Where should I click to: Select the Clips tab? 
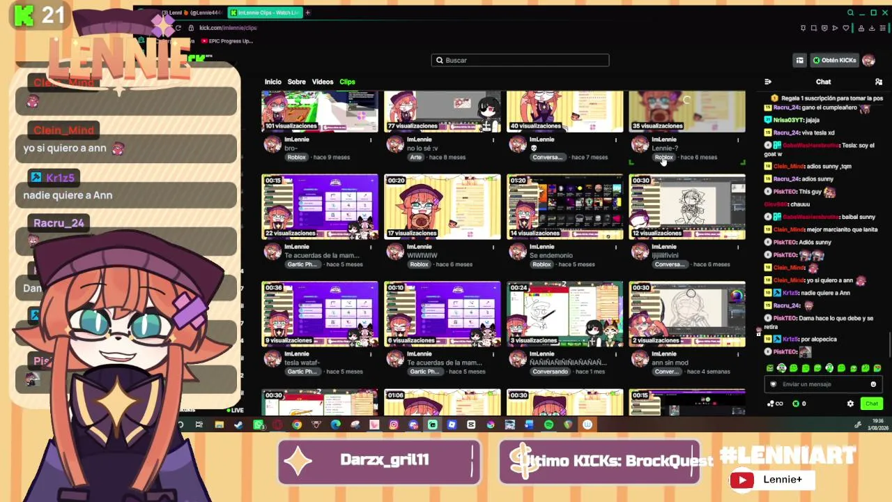tap(347, 82)
